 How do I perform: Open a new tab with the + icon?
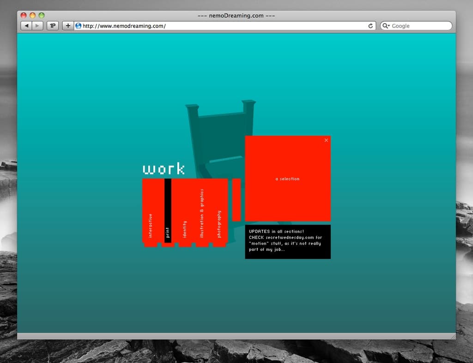67,25
